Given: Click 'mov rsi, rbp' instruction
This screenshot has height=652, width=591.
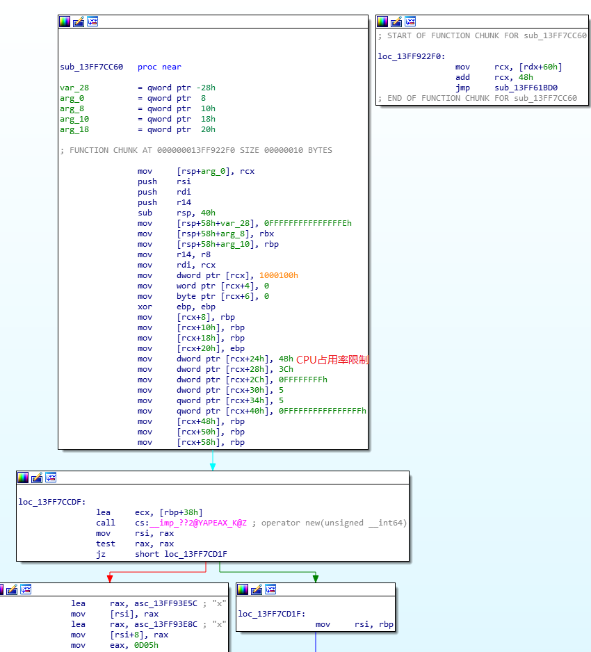Looking at the screenshot, I should [355, 624].
